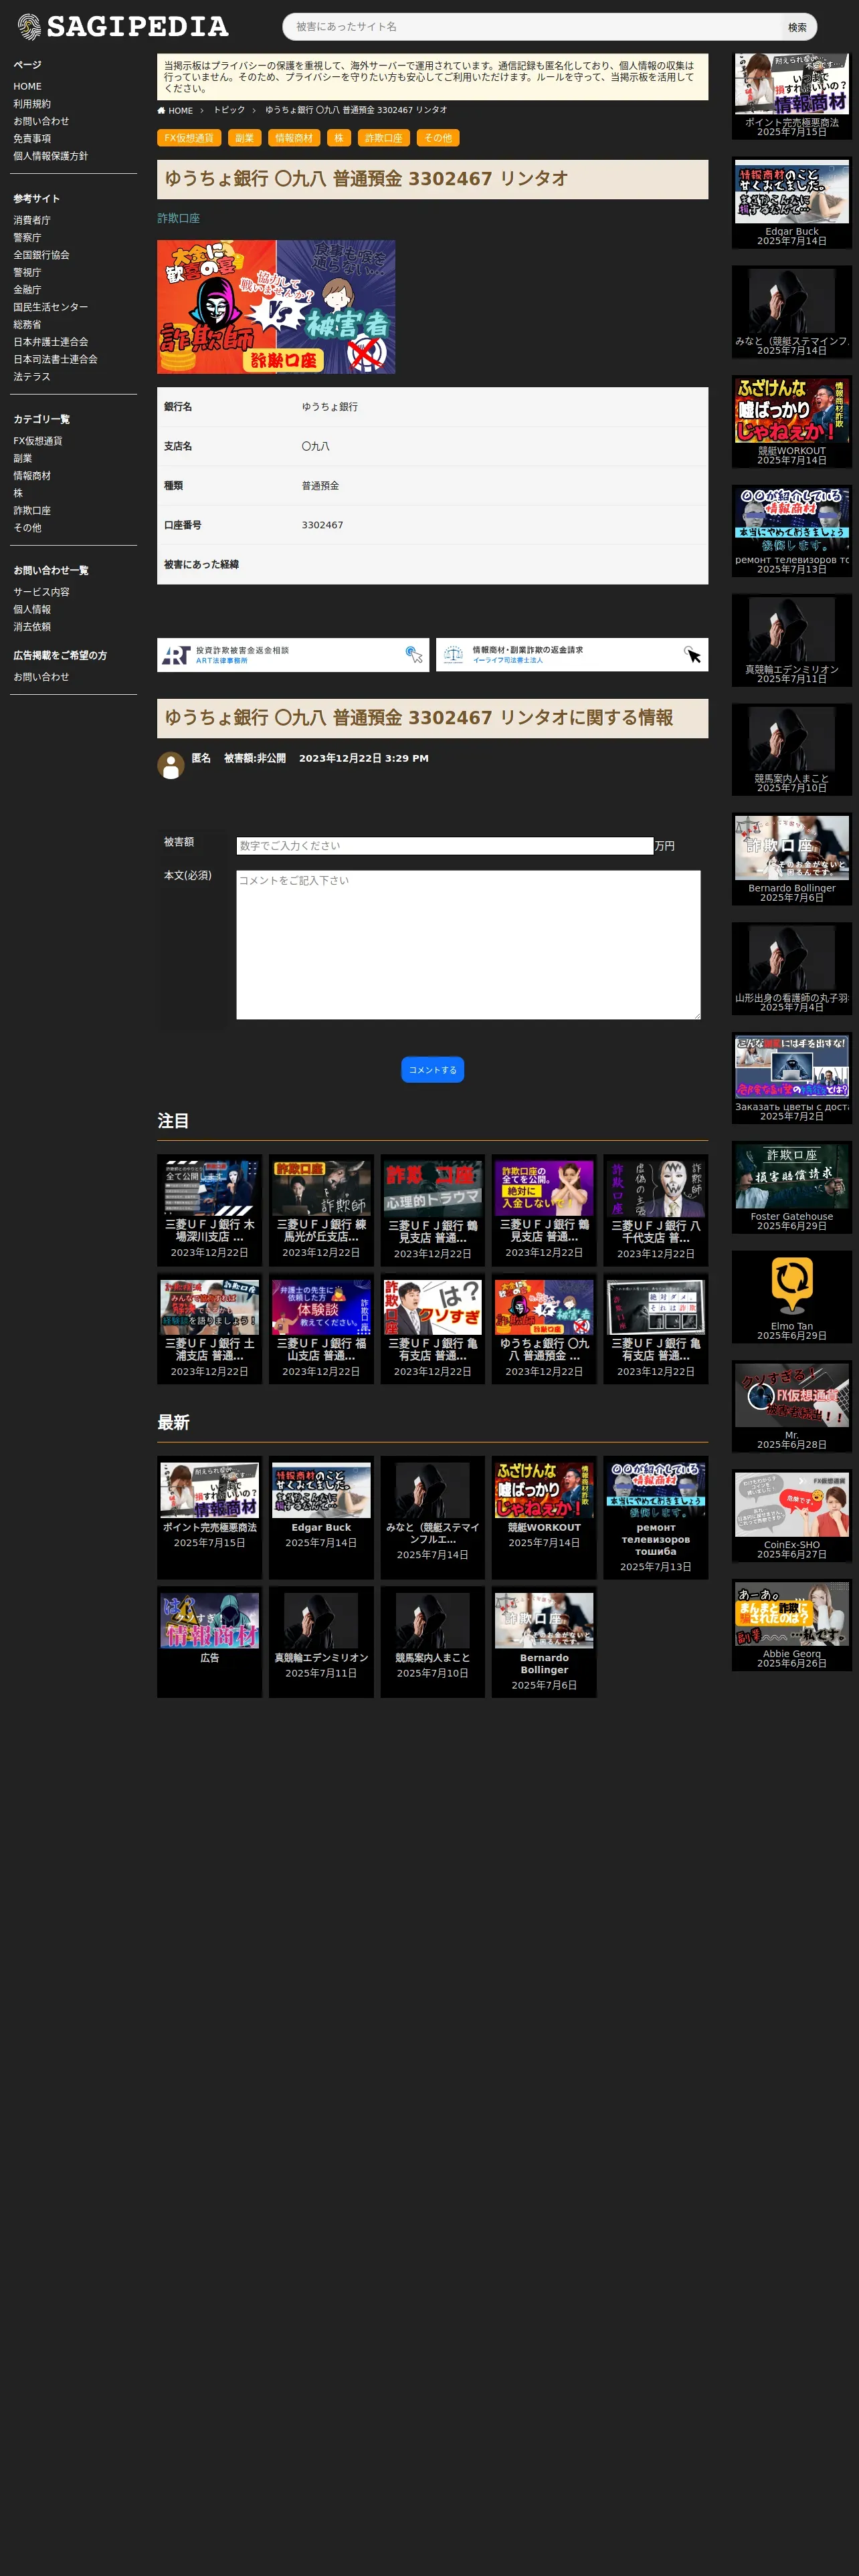Open Elmo Tan sidebar item
This screenshot has width=859, height=2576.
tap(792, 1297)
